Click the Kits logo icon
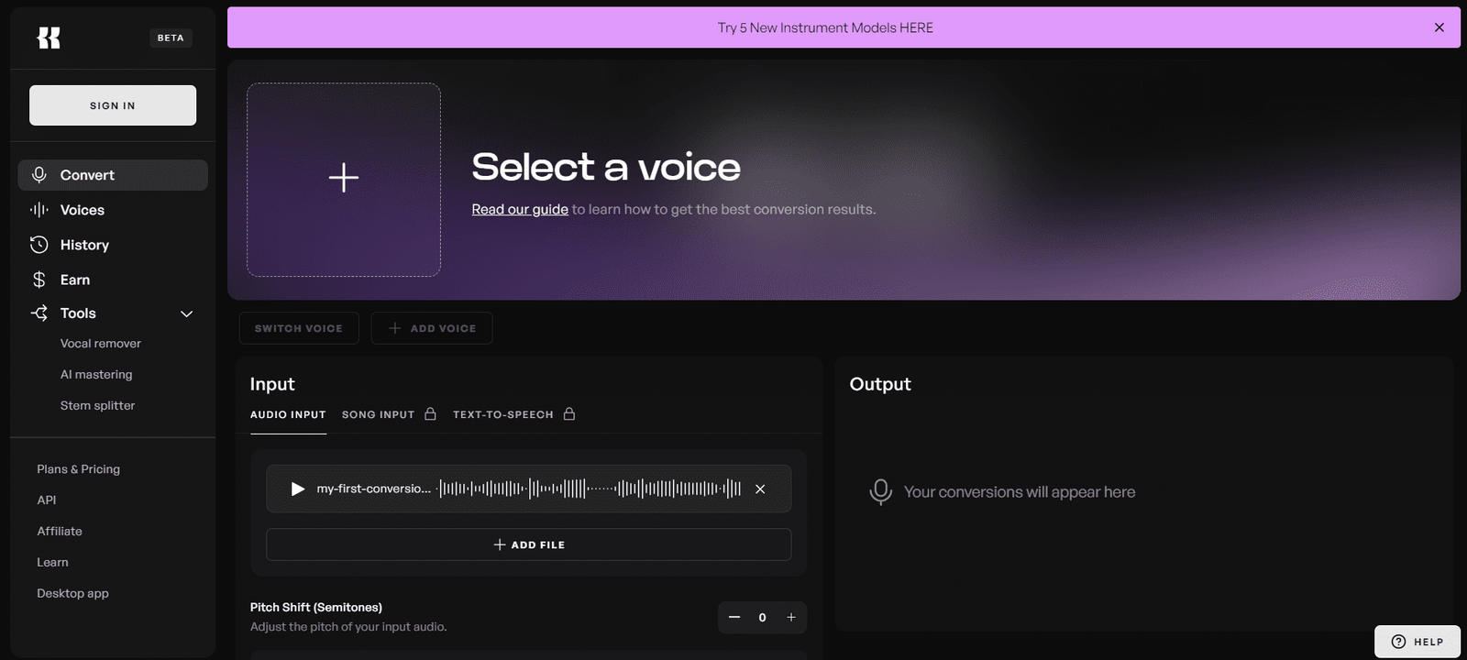This screenshot has height=660, width=1467. (x=49, y=38)
